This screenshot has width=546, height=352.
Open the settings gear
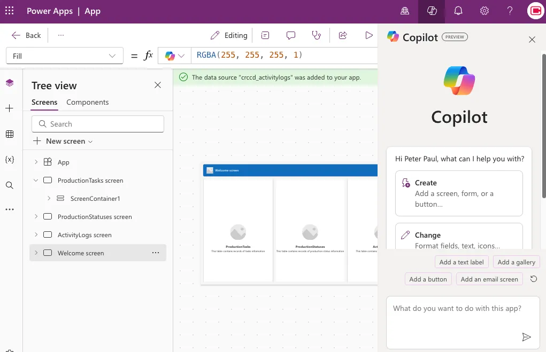pyautogui.click(x=485, y=11)
